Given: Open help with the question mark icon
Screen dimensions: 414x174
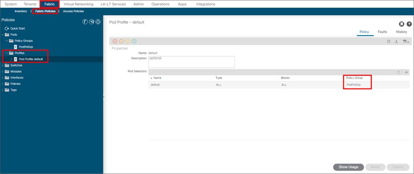Looking at the screenshot, I should tap(409, 24).
